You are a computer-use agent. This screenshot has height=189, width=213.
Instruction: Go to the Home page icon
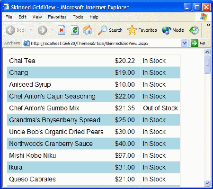(x=88, y=30)
